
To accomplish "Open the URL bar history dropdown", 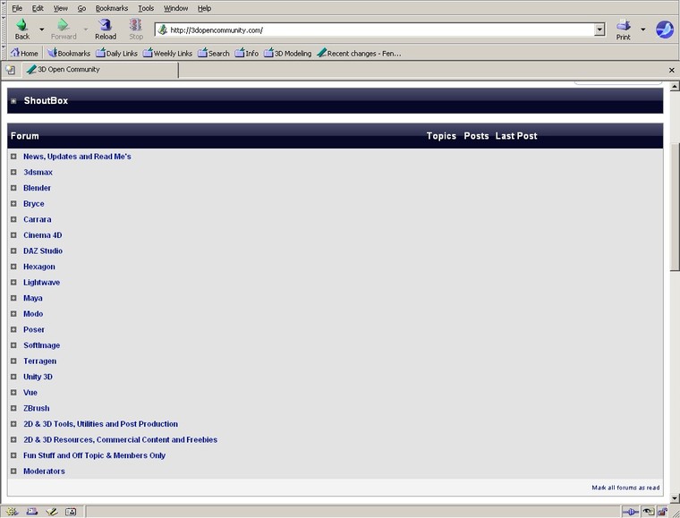I will [x=599, y=30].
